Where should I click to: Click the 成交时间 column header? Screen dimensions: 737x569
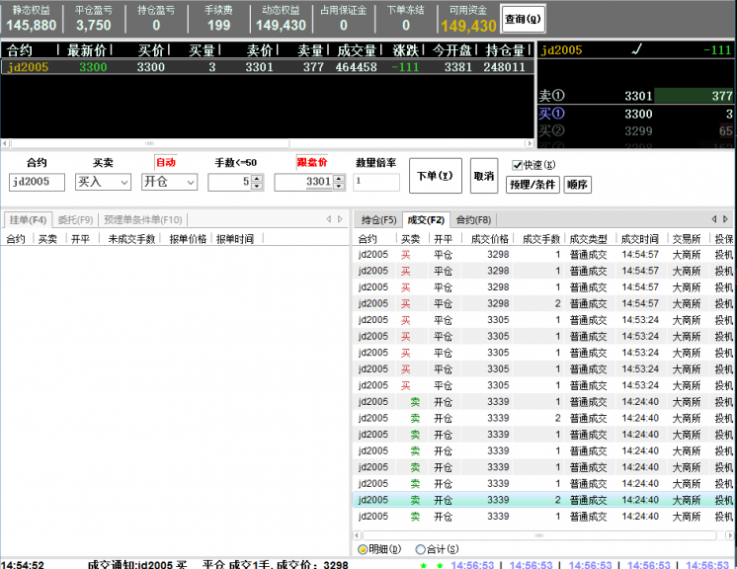coord(640,239)
